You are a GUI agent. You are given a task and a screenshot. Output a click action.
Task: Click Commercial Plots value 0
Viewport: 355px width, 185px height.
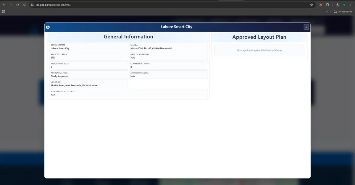131,67
